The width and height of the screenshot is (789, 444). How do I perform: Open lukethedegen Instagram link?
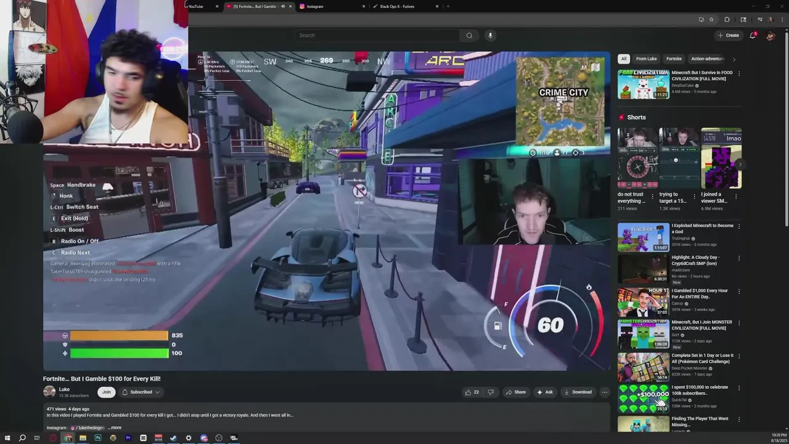click(x=88, y=427)
